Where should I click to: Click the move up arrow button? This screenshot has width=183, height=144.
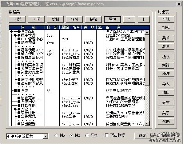[x=129, y=19]
